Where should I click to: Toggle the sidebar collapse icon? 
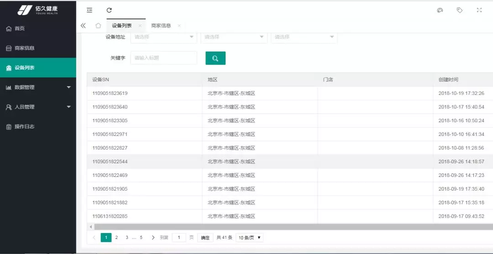pos(89,10)
